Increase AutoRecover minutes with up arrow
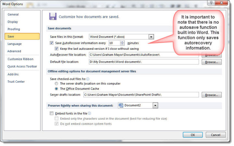 coord(122,42)
